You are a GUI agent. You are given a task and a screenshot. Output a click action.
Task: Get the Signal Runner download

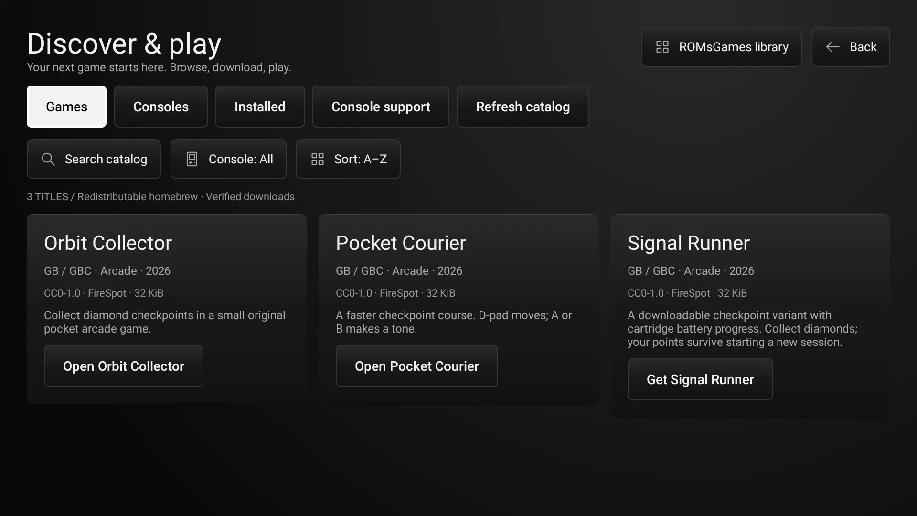pyautogui.click(x=700, y=379)
